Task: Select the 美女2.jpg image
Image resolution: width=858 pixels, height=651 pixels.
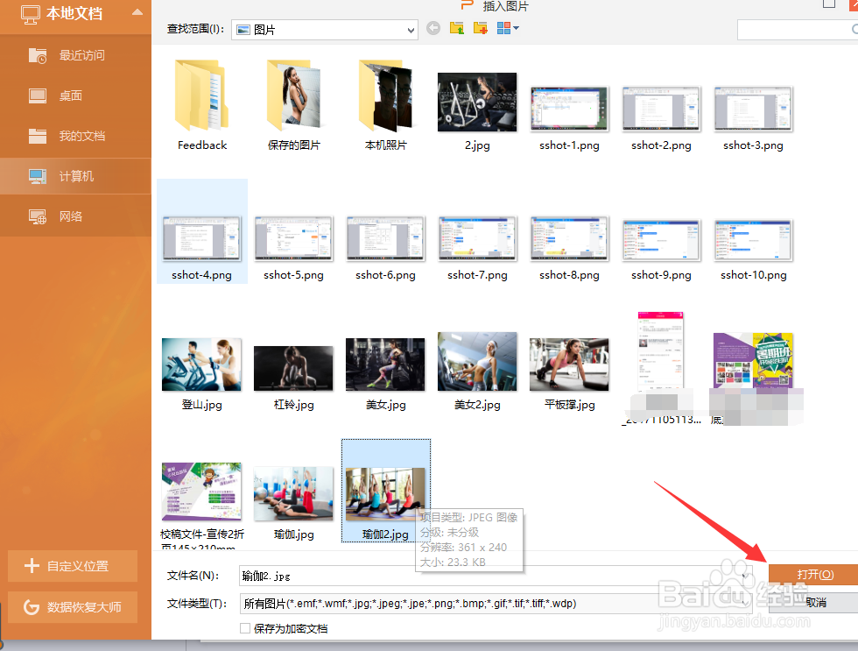Action: pyautogui.click(x=477, y=371)
